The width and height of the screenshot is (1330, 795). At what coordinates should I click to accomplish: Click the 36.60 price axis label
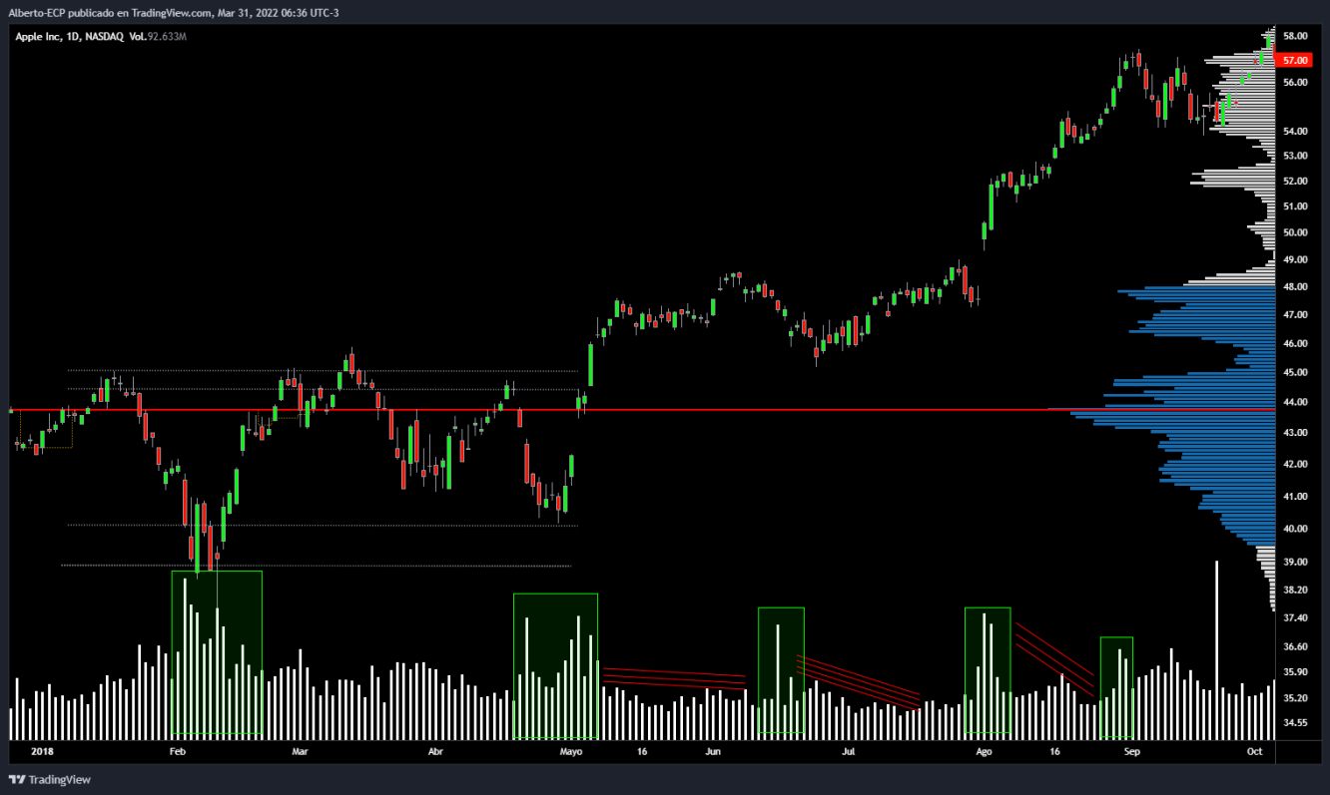(1295, 646)
